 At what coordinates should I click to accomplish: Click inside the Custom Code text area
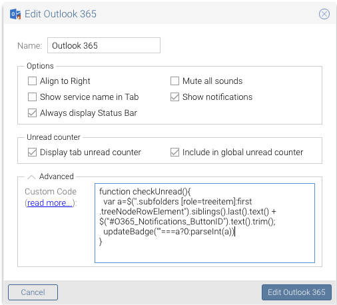click(x=204, y=223)
